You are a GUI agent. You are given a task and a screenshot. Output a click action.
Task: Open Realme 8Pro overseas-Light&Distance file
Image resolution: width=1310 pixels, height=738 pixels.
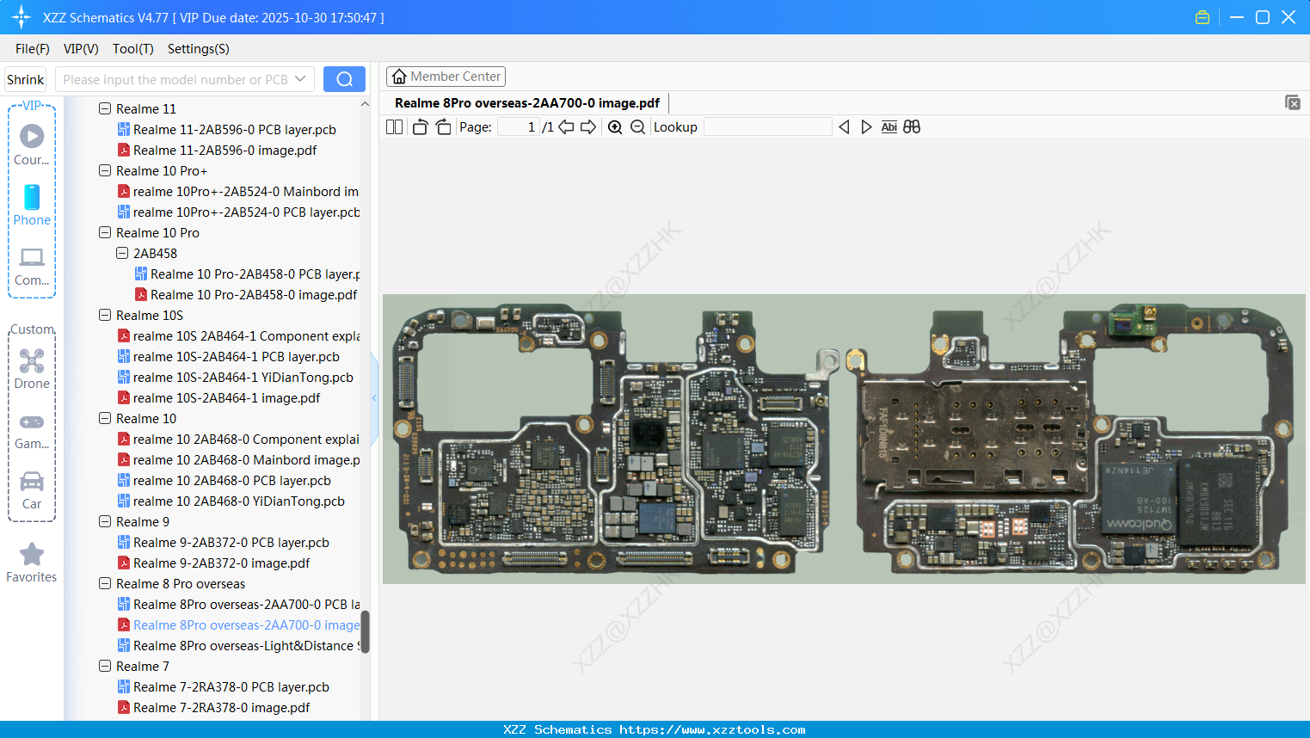[x=247, y=645]
